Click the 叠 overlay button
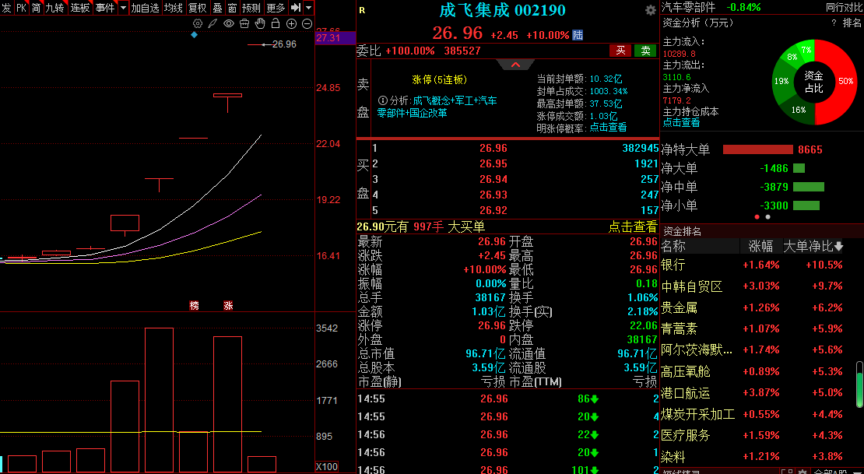 point(217,8)
